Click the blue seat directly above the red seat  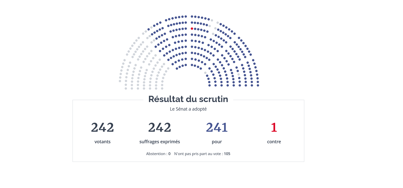[x=192, y=23]
